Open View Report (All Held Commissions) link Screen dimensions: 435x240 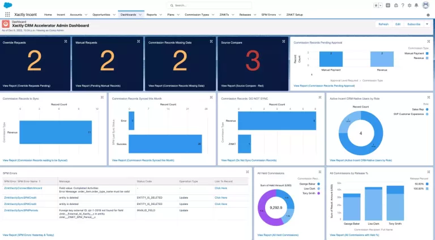[278, 235]
